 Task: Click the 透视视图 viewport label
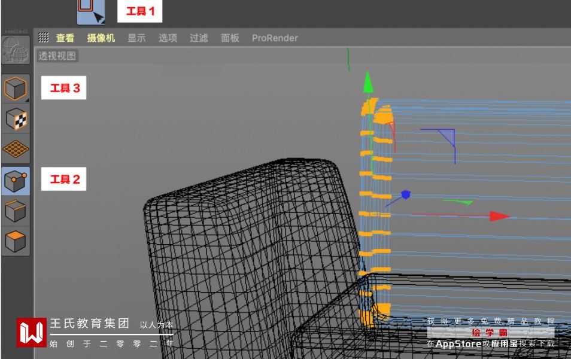57,56
